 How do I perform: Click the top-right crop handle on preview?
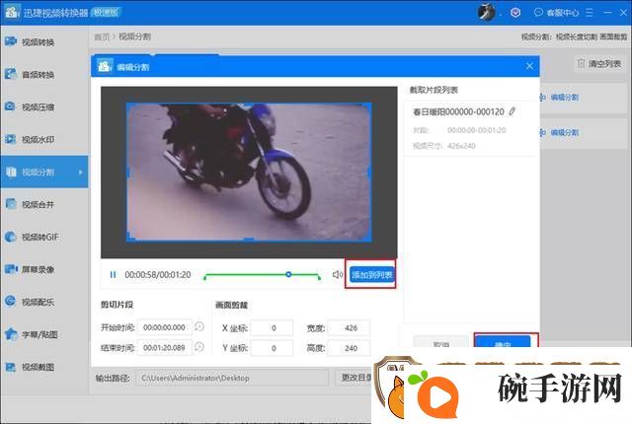point(368,106)
